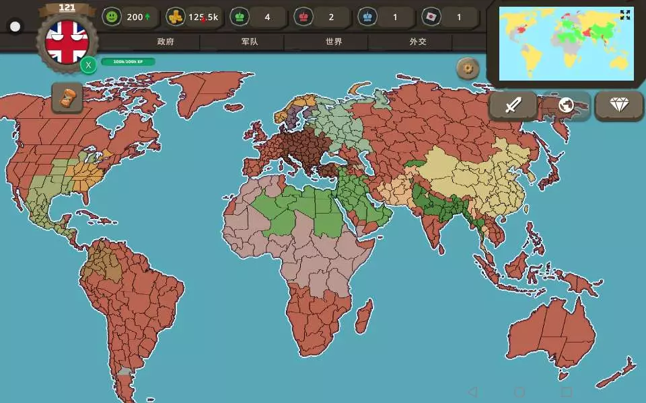This screenshot has width=646, height=403.
Task: Open the 世界 world tab
Action: (334, 42)
